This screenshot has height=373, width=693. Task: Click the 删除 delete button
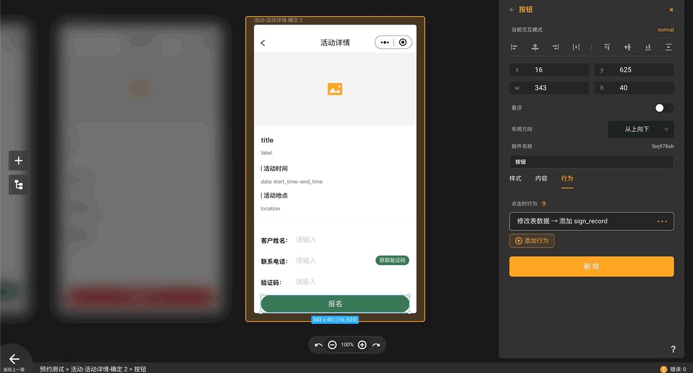tap(591, 266)
